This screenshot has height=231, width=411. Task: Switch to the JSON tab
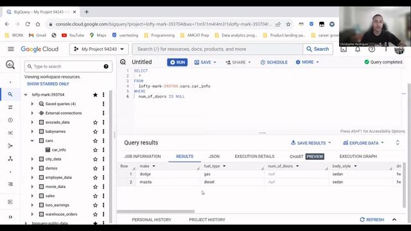click(214, 157)
